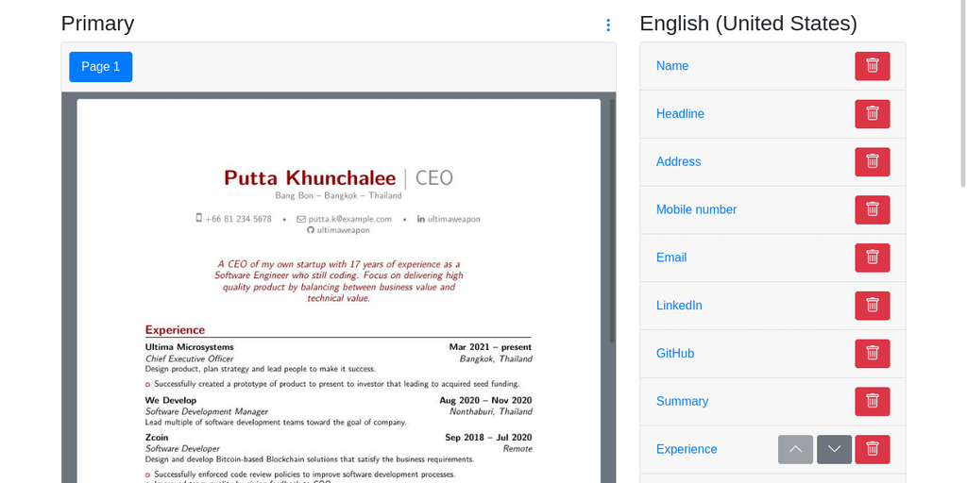967x483 pixels.
Task: Select the Page 1 tab
Action: click(x=100, y=67)
